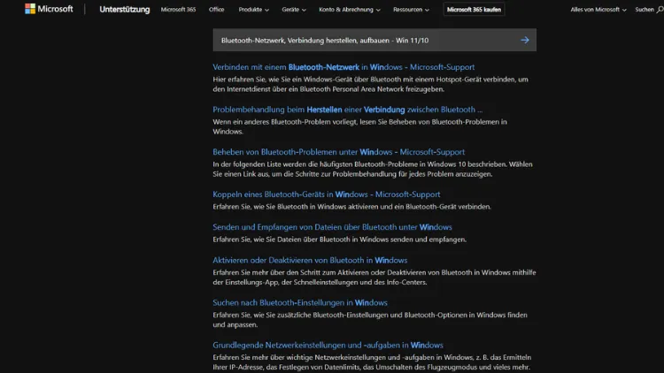Click text 'Erfahren Sie mehr über den Schritt zum Aktivieren'
This screenshot has height=373, width=664.
pos(374,277)
